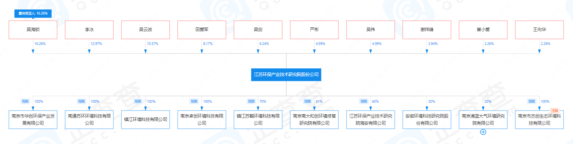573x144 pixels.
Task: Open 安徽环境科技研究院股份有限公司 node
Action: coord(427,120)
